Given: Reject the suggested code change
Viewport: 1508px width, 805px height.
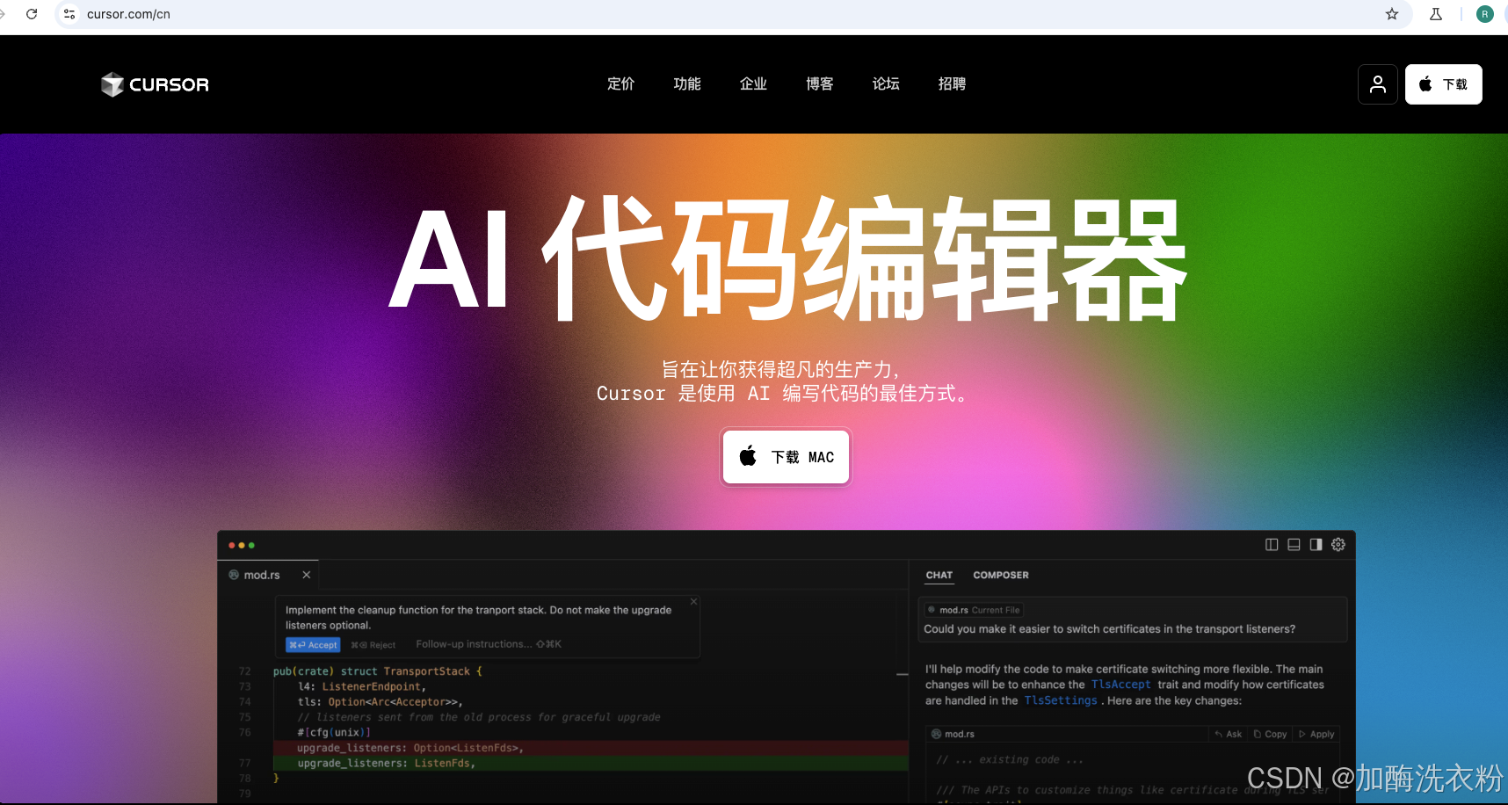Looking at the screenshot, I should point(373,645).
